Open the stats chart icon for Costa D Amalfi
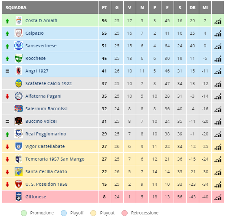Screen dimensions: 230x217 point(218,21)
